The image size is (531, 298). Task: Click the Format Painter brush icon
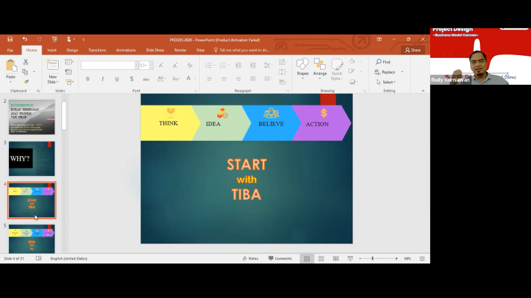26,81
